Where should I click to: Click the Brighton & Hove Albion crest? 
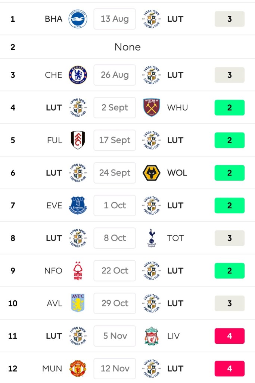(78, 19)
